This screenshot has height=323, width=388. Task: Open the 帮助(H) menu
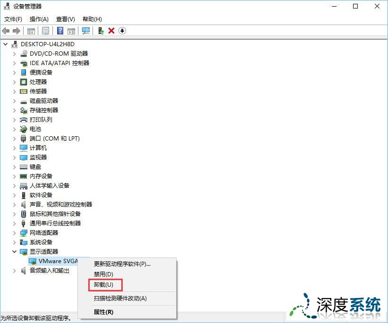coord(92,19)
